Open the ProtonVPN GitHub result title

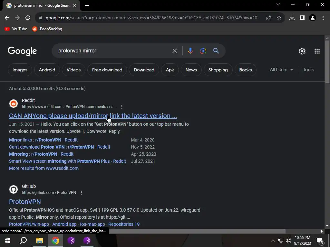click(25, 202)
